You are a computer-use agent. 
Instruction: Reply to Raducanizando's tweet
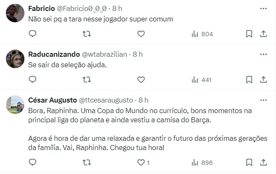[x=32, y=79]
